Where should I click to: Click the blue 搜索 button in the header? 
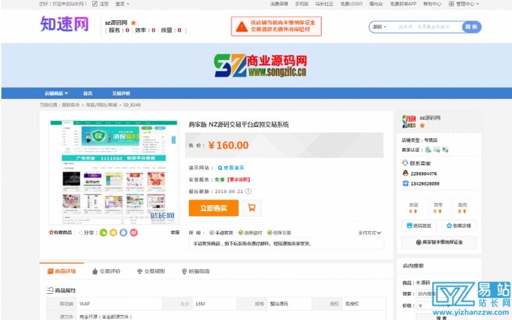[x=471, y=27]
